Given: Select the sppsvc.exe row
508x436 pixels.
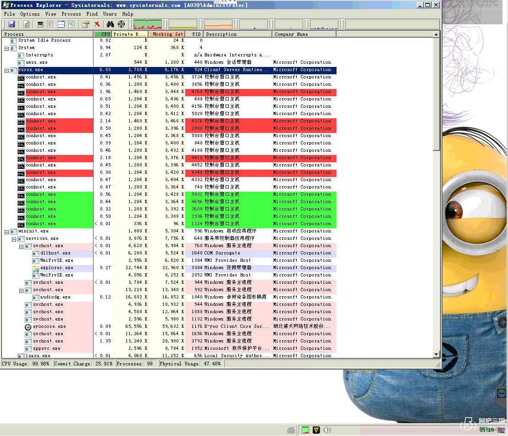Looking at the screenshot, I should (x=169, y=348).
